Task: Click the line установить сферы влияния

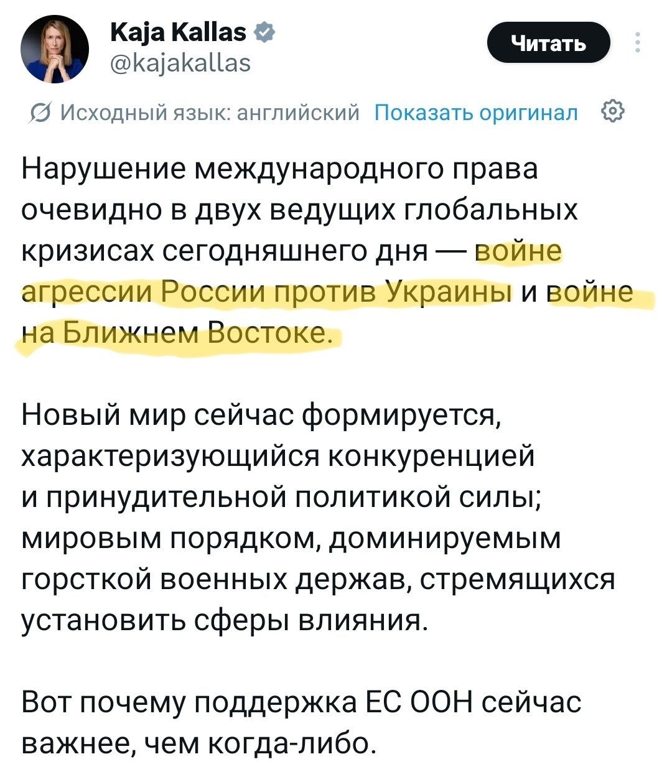Action: 225,620
